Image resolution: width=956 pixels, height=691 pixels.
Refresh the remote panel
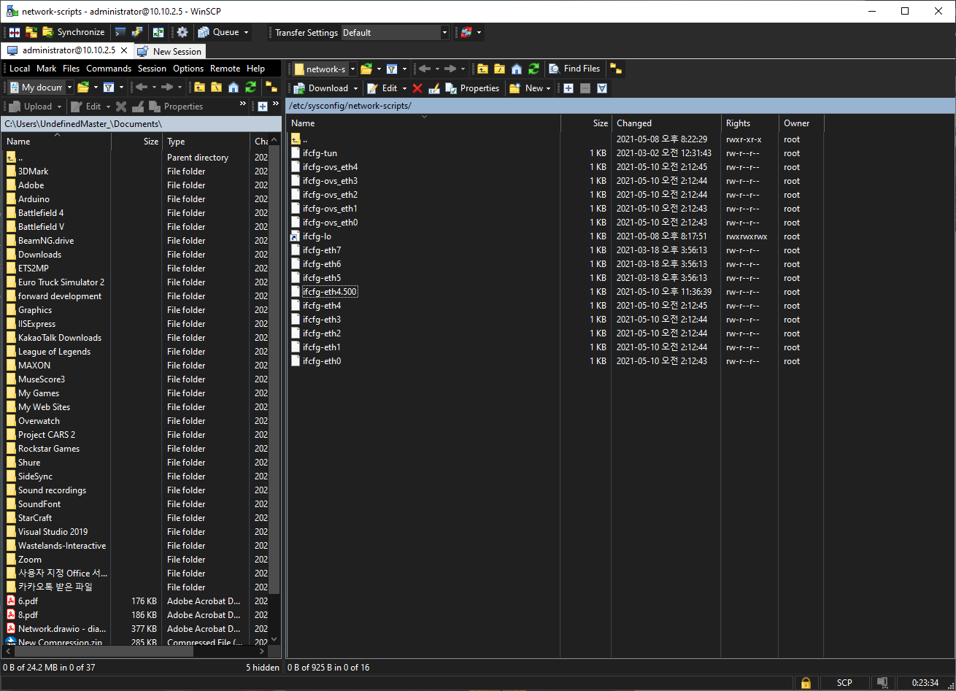click(x=533, y=69)
